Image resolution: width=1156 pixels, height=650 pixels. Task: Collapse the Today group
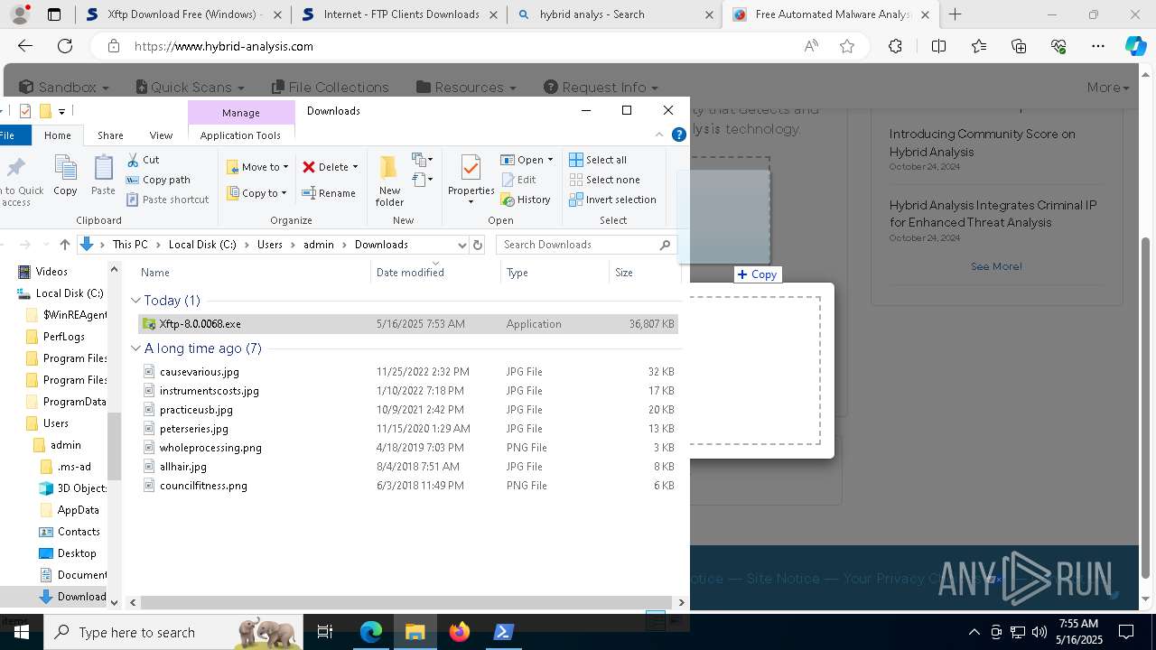(x=136, y=301)
